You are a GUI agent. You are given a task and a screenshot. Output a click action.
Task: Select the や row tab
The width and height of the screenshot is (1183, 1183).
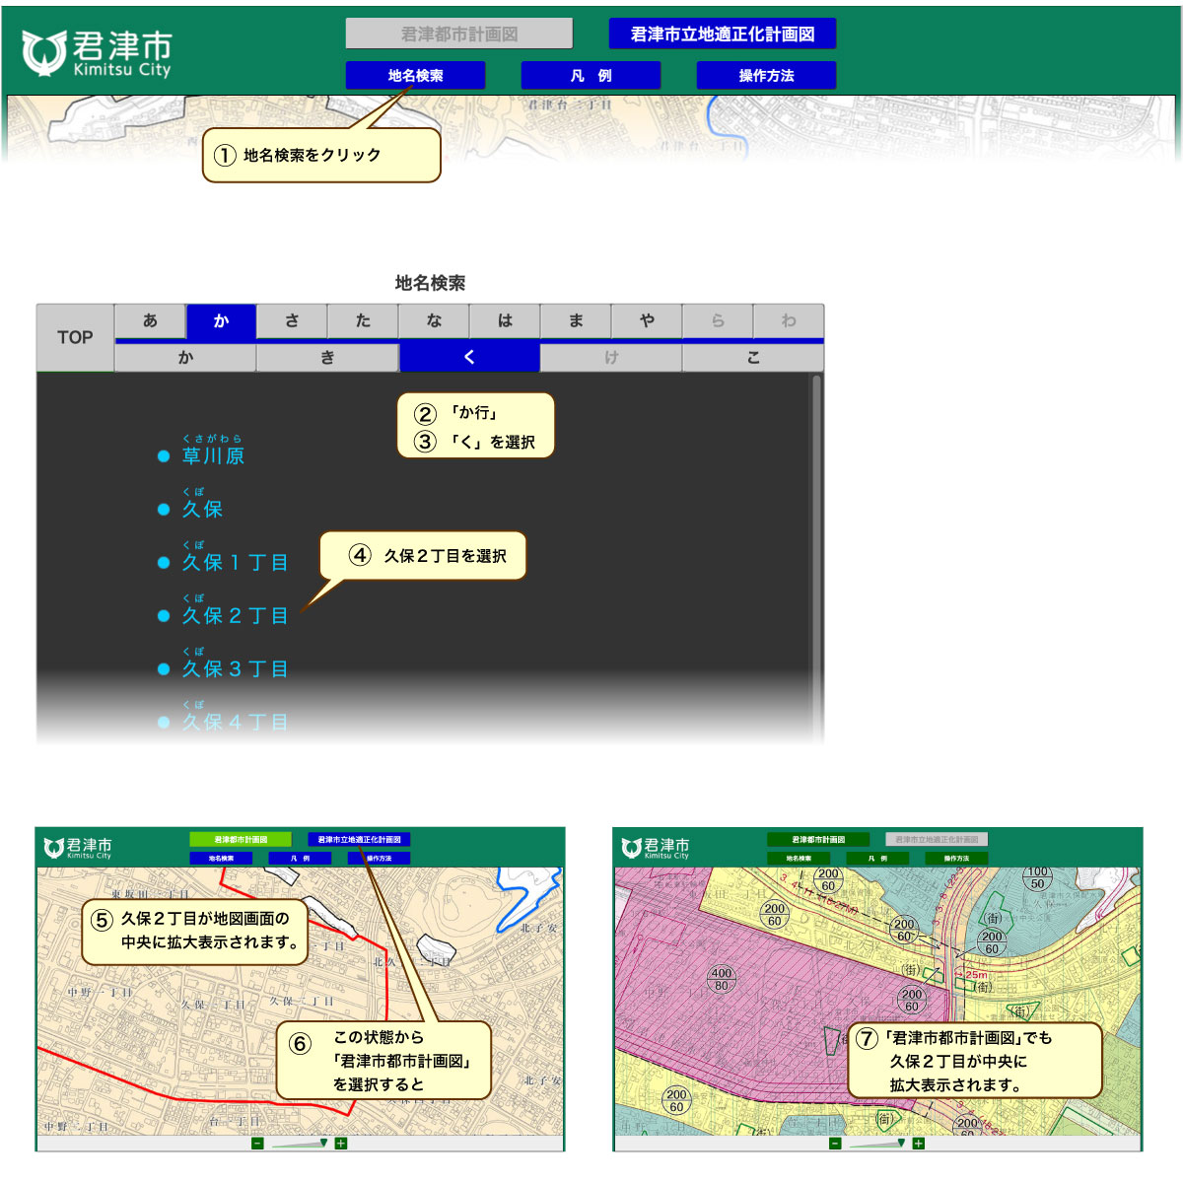coord(647,320)
